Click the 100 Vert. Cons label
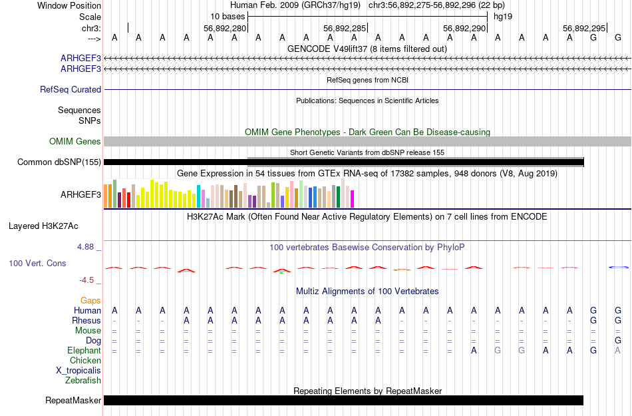The height and width of the screenshot is (416, 632). [x=37, y=263]
